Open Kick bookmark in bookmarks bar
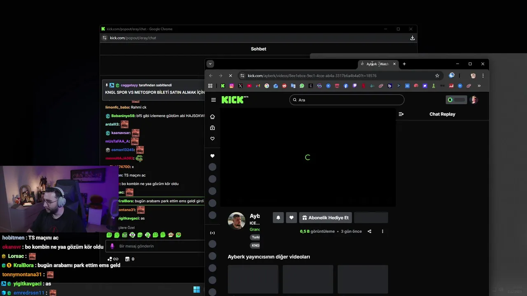 click(223, 86)
